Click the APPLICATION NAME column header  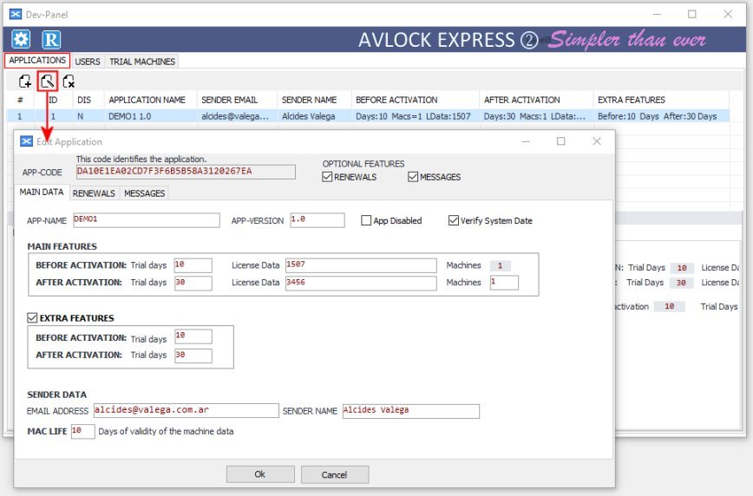point(151,100)
